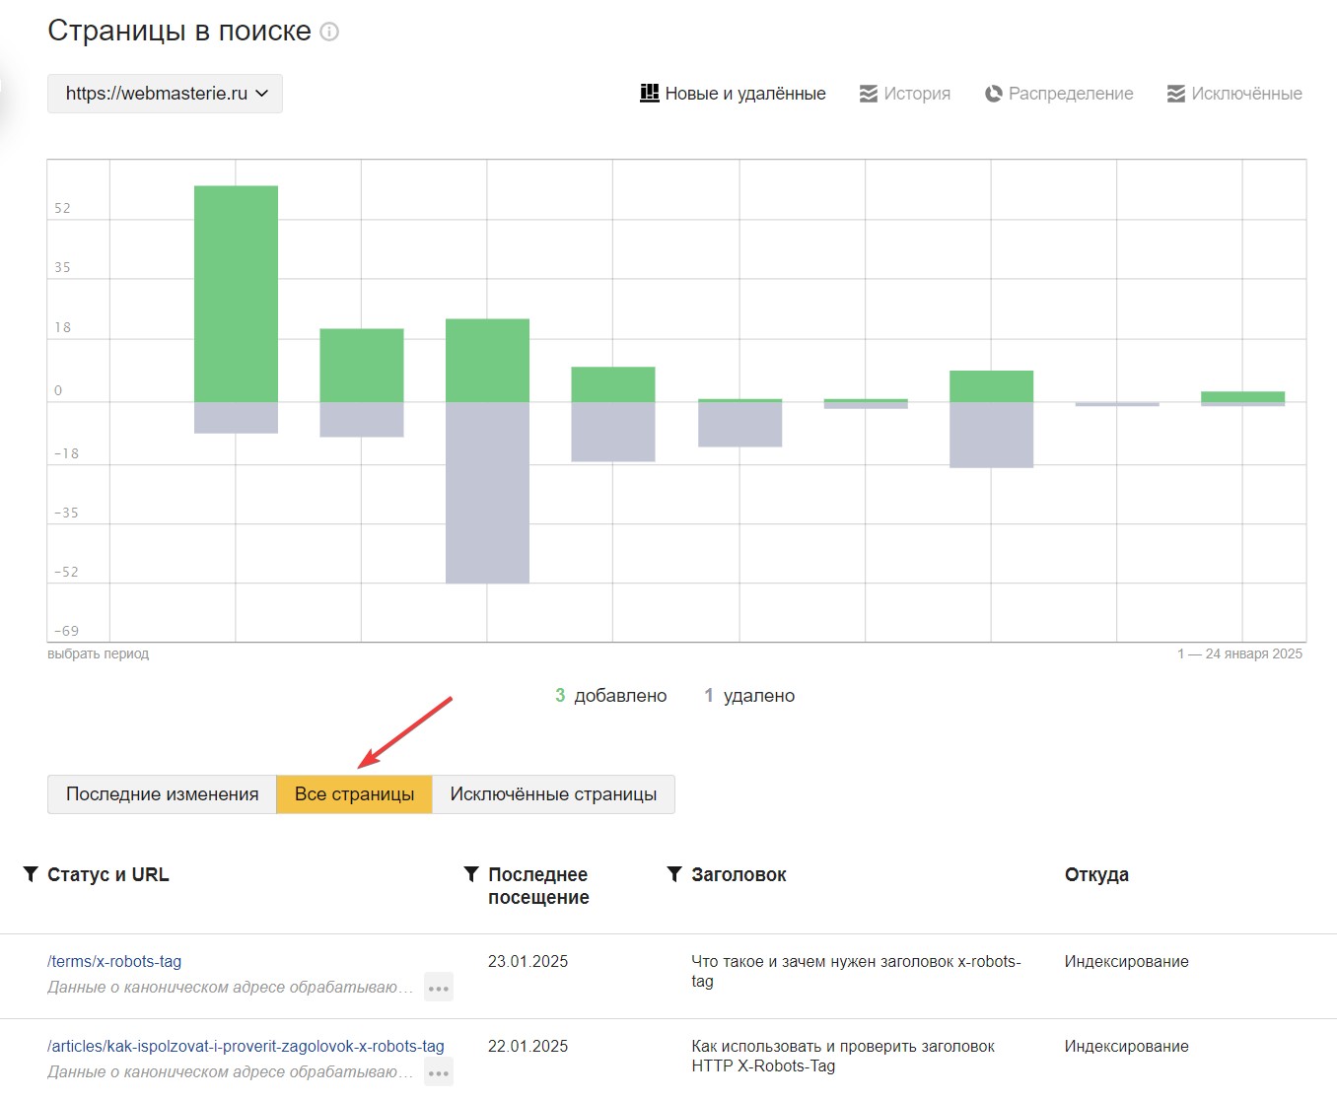
Task: Open the Последнее посещение filter icon
Action: pos(471,874)
